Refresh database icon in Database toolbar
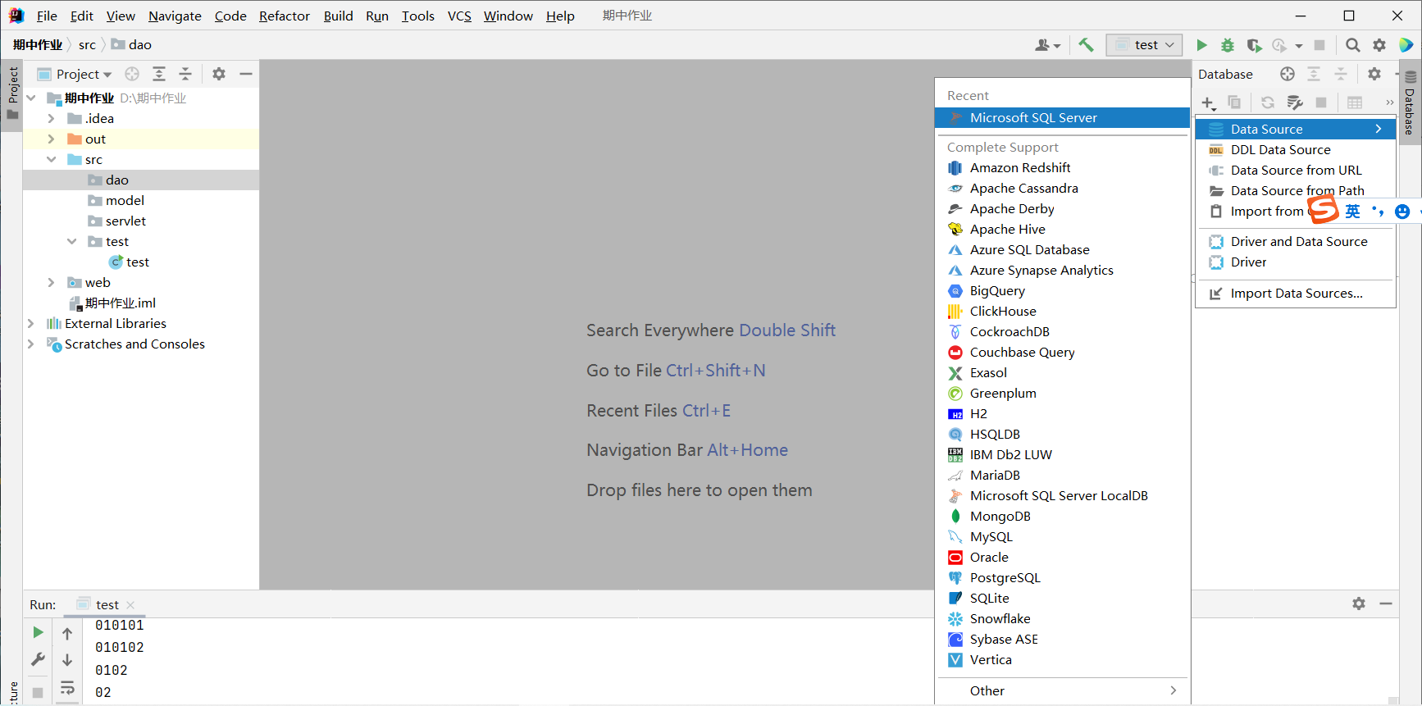Viewport: 1422px width, 706px height. click(1268, 102)
